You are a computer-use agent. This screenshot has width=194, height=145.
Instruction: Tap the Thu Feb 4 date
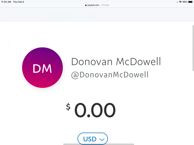18,2
